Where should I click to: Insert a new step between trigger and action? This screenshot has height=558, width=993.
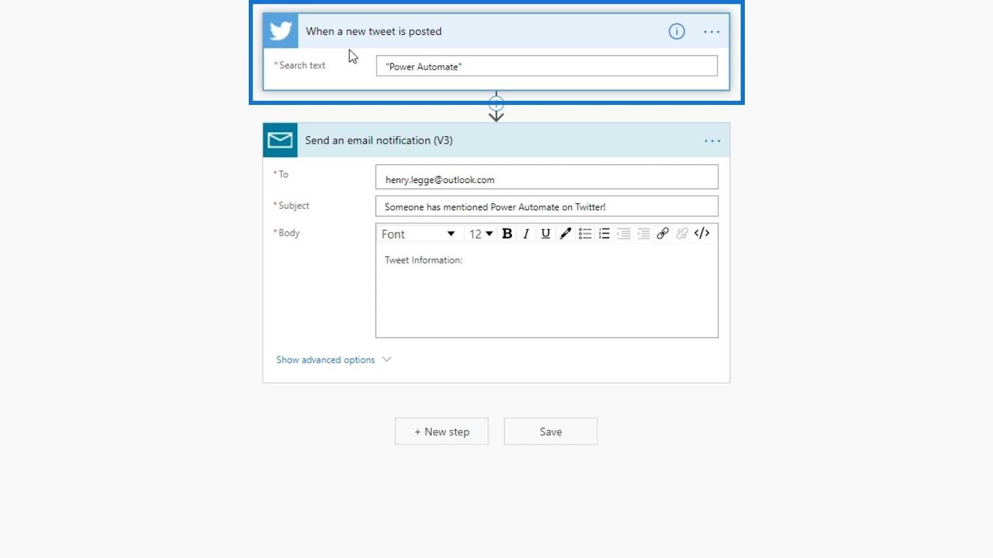coord(496,104)
